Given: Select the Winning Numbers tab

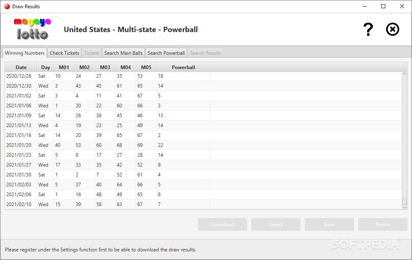Looking at the screenshot, I should click(x=25, y=53).
